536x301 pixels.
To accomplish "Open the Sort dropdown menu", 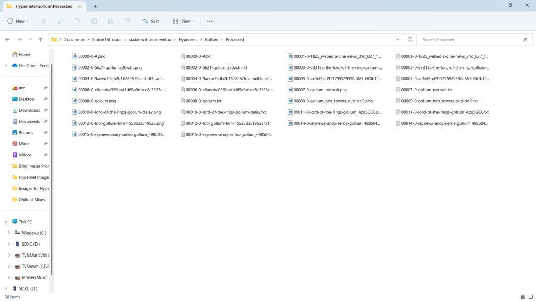I will pos(153,21).
